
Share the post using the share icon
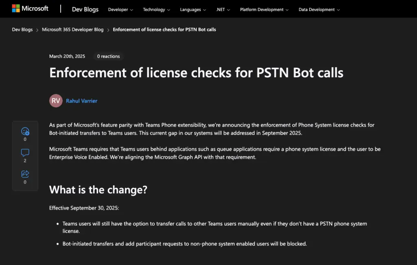click(25, 174)
